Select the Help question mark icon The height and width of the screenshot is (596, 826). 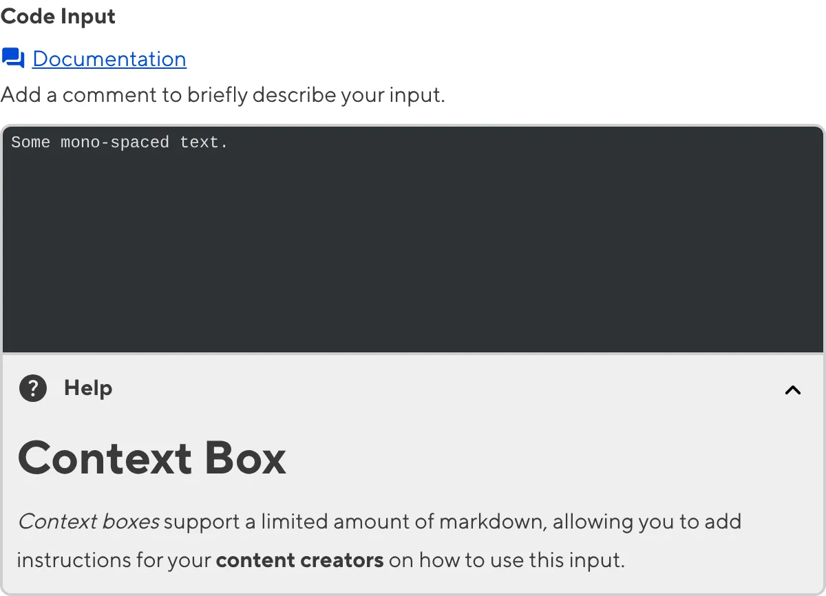[x=32, y=388]
